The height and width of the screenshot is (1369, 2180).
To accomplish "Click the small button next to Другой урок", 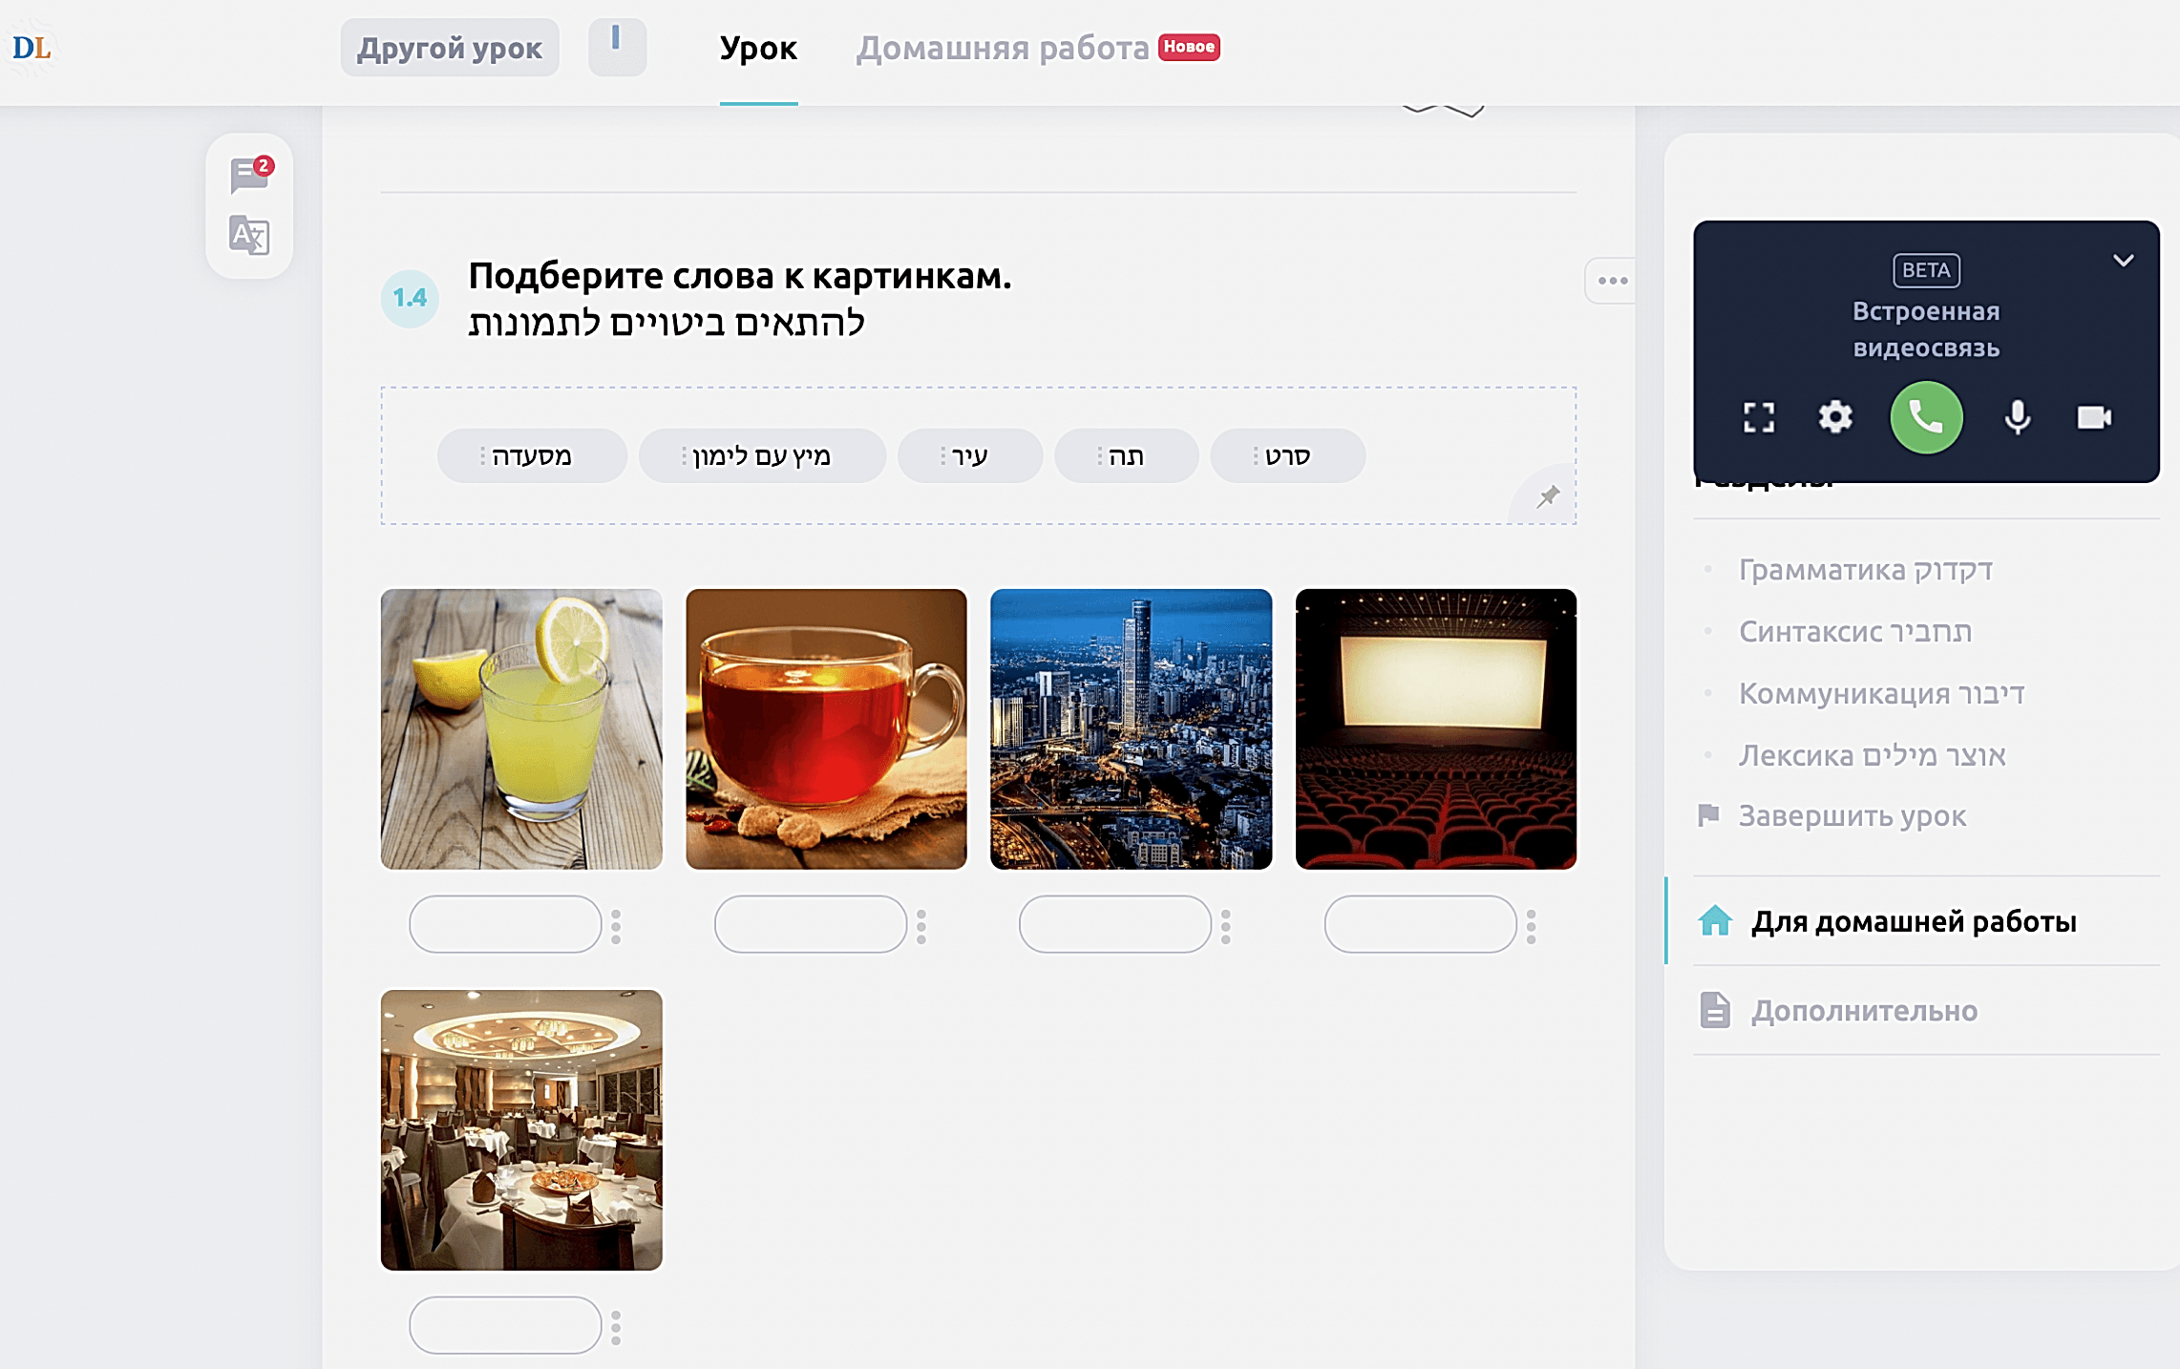I will coord(617,48).
